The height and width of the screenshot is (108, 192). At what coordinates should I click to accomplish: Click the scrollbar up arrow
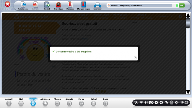point(188,15)
